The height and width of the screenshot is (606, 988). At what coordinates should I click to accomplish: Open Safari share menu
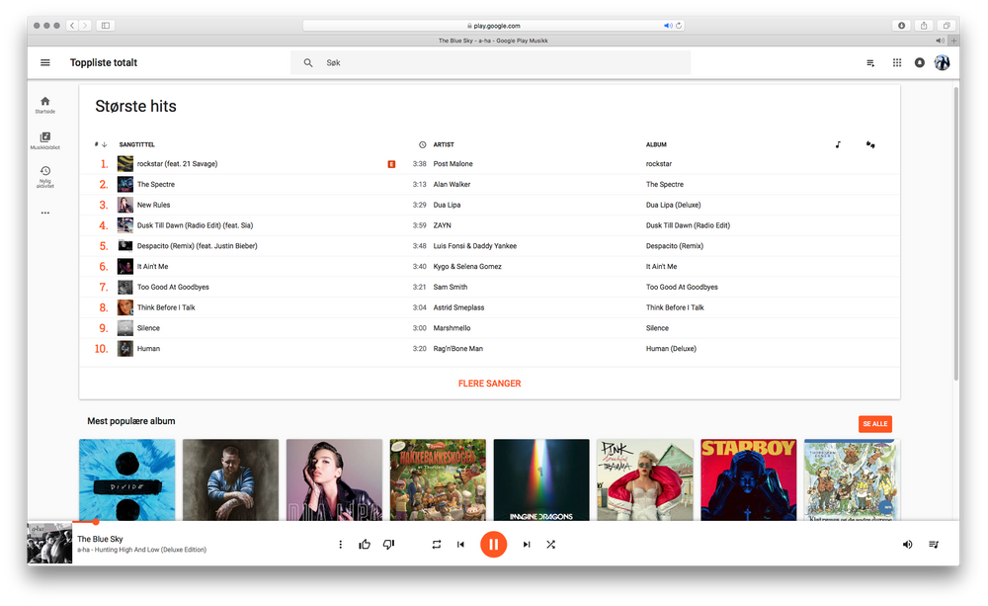click(924, 26)
